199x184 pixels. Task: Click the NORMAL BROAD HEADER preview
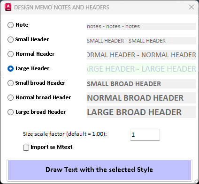tap(141, 98)
